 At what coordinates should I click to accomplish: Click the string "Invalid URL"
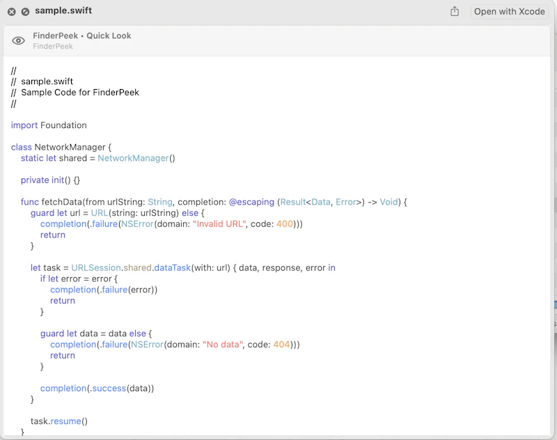click(219, 223)
